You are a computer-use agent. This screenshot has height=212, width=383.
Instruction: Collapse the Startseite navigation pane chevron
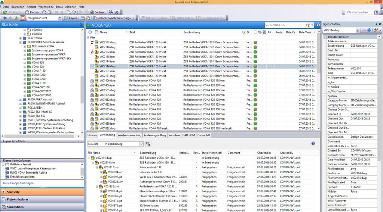[x=81, y=25]
